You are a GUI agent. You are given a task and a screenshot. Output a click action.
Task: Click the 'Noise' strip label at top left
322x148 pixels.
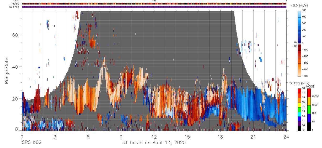(x=16, y=4)
